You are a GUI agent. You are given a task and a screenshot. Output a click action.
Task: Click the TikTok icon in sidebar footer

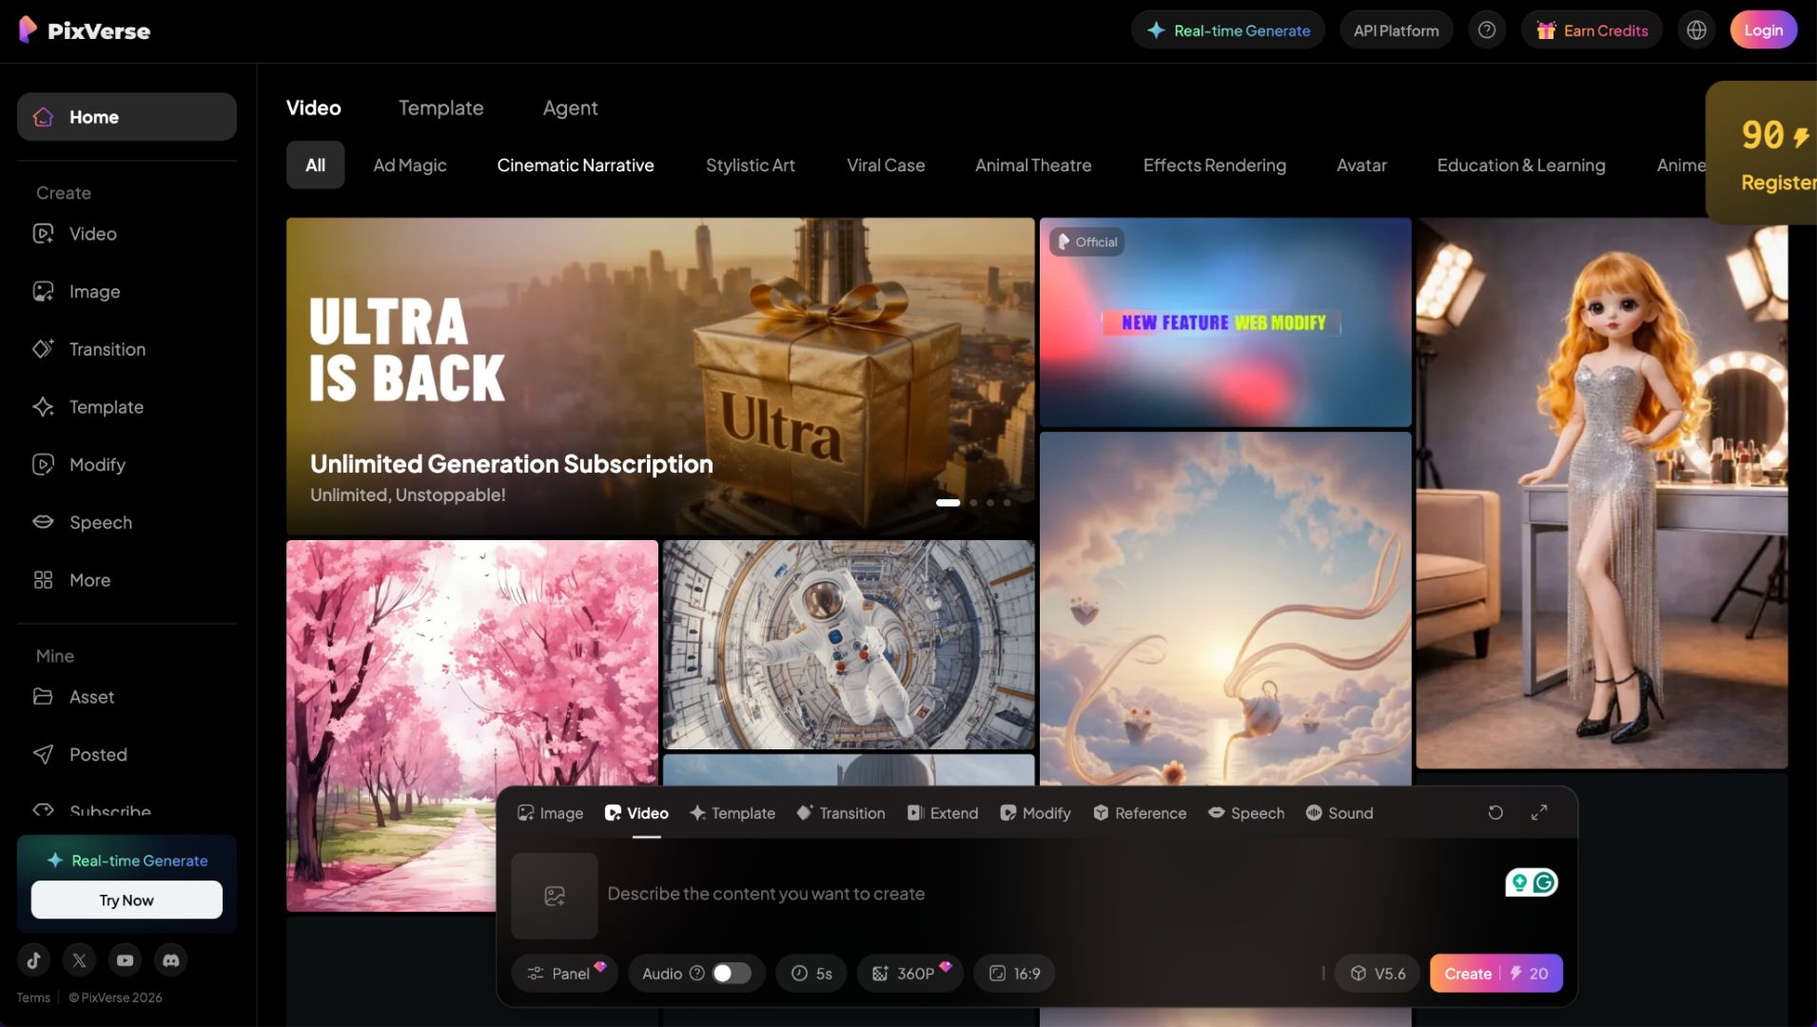coord(34,960)
